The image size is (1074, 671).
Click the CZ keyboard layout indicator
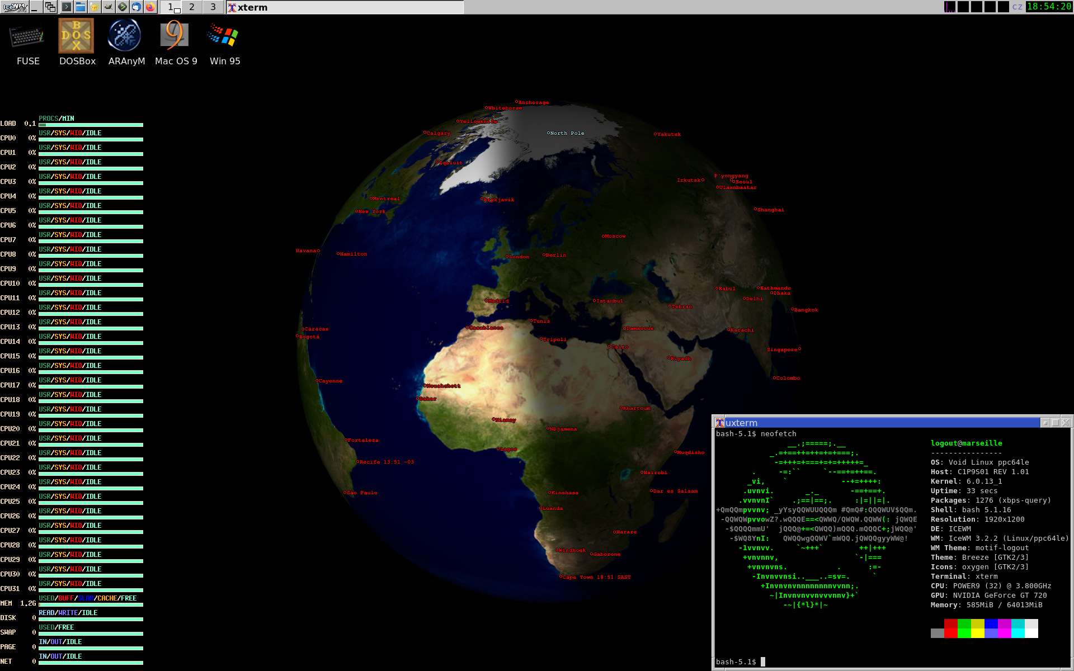[1017, 7]
